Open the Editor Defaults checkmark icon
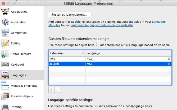Viewport: 177px width, 110px height. (x=5, y=54)
